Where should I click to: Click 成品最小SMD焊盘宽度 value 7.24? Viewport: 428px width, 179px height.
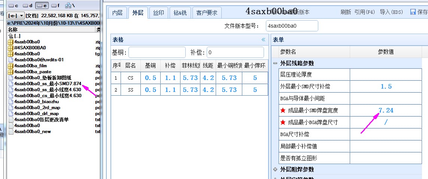coord(386,110)
